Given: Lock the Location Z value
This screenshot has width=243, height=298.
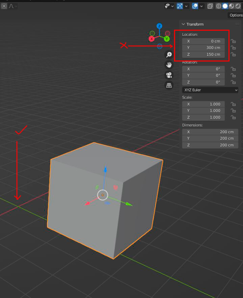Looking at the screenshot, I should click(233, 55).
